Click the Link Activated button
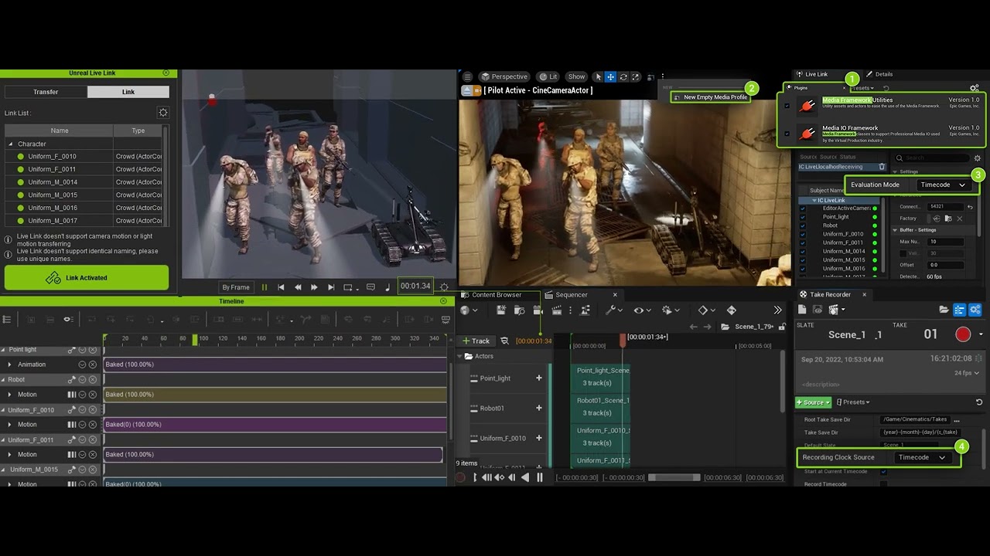This screenshot has height=556, width=990. pos(86,278)
